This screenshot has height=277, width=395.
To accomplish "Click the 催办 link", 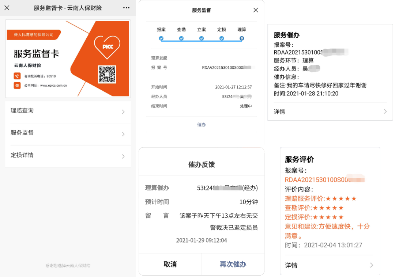I will (202, 125).
